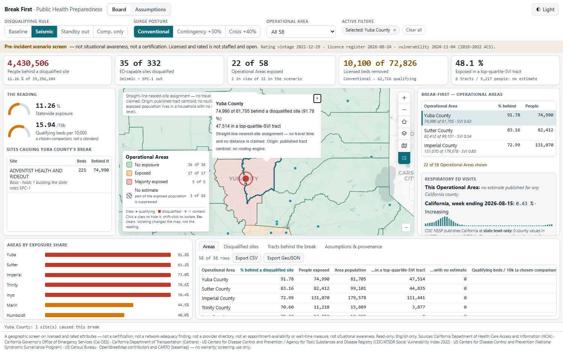This screenshot has height=352, width=563.
Task: Hide the Majority exposed legend class
Action: point(166,182)
